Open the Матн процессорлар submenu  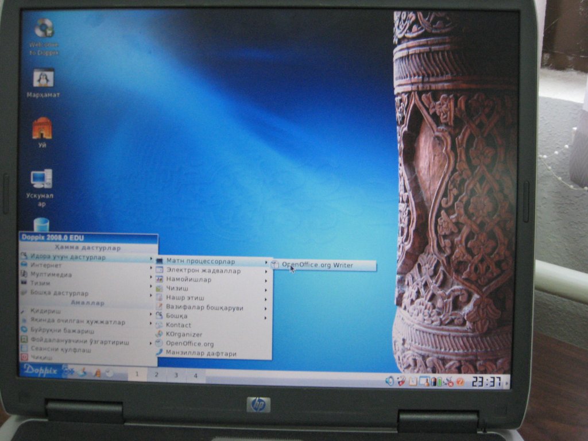tap(212, 261)
